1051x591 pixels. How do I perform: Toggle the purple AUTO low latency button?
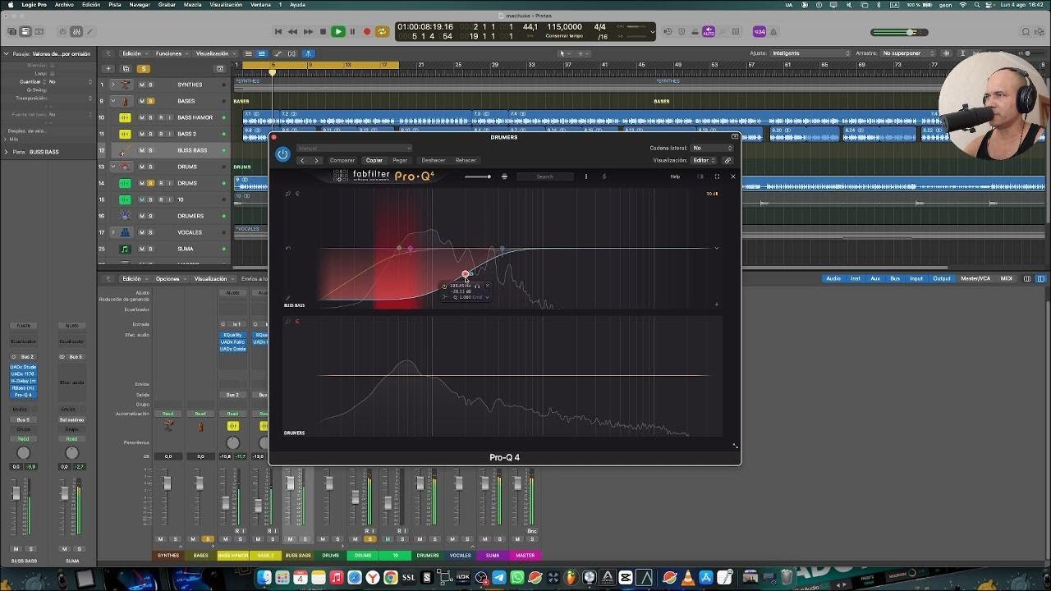709,32
